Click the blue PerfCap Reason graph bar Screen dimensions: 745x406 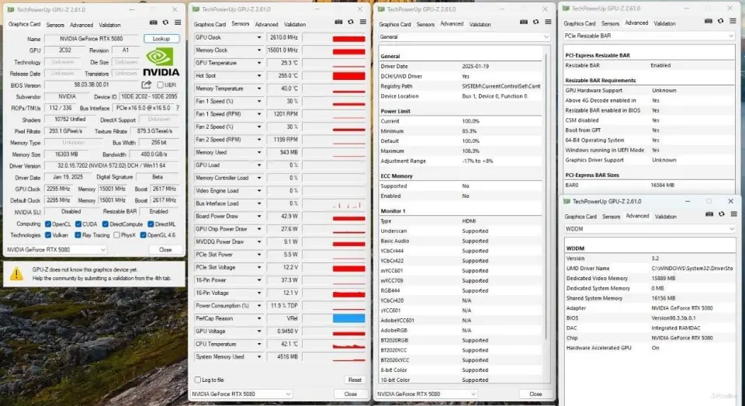pos(348,318)
